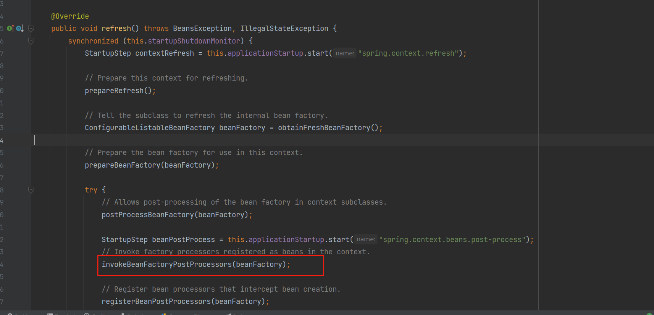Click the name: hint before "spring.context.beans.post-process"
The height and width of the screenshot is (315, 654).
(366, 239)
